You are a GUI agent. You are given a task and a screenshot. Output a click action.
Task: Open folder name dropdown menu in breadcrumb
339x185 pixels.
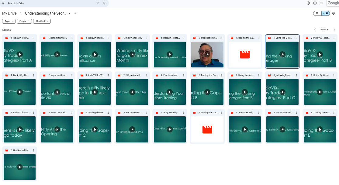coord(70,13)
